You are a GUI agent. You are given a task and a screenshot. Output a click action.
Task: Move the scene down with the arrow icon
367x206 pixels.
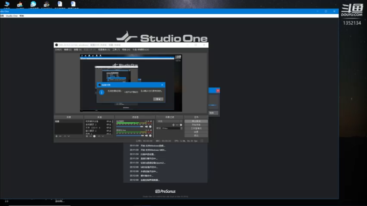point(68,136)
